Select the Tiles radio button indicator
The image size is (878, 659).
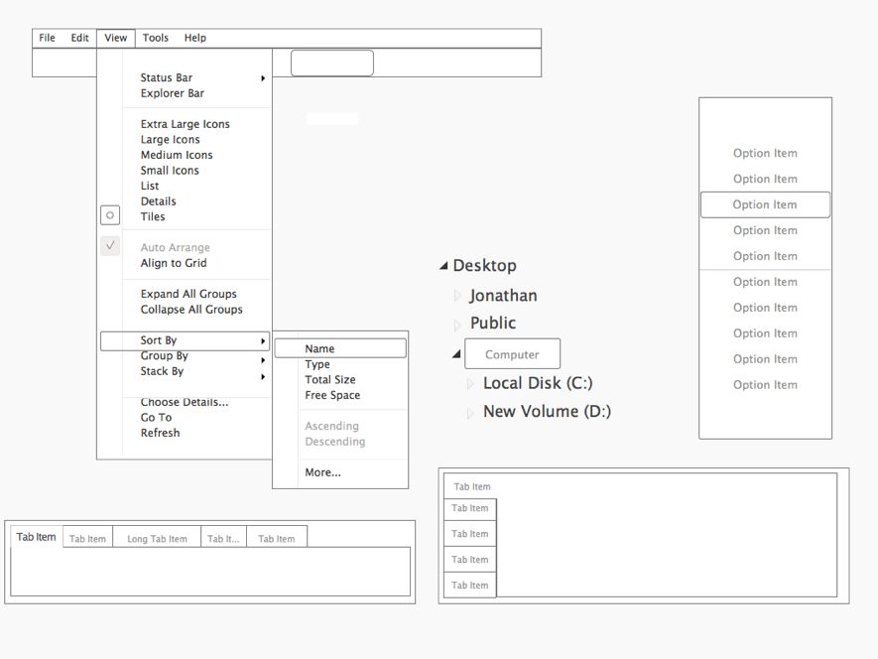coord(110,215)
